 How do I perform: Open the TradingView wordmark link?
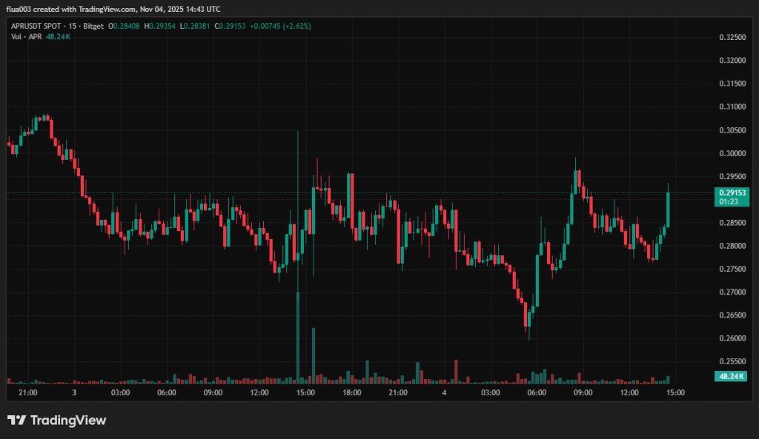pos(67,420)
